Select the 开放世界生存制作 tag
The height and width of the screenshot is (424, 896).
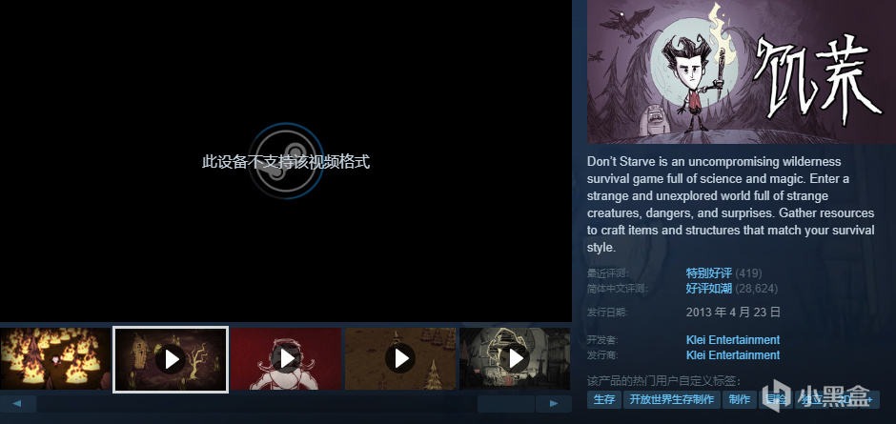672,399
